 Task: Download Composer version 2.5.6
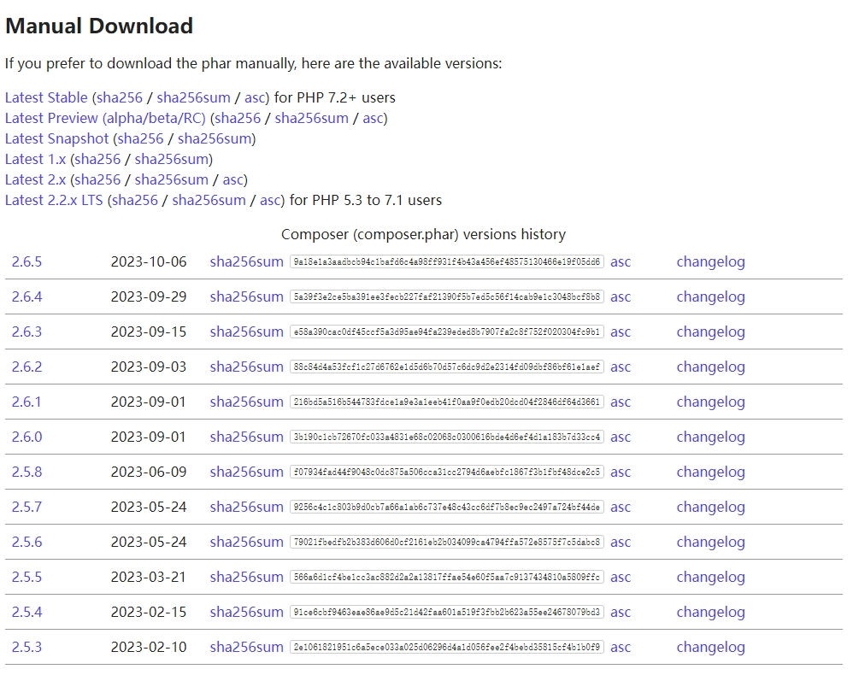pos(26,542)
